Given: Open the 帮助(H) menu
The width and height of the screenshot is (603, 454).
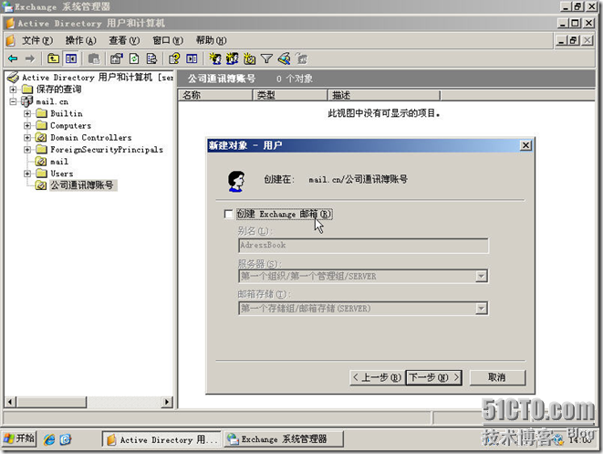Looking at the screenshot, I should coord(211,40).
